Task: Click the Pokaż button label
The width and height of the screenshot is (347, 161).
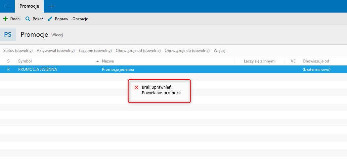Action: coord(38,19)
